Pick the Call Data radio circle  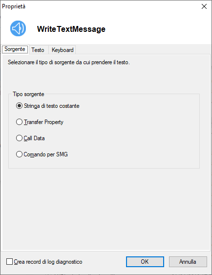tap(19, 138)
